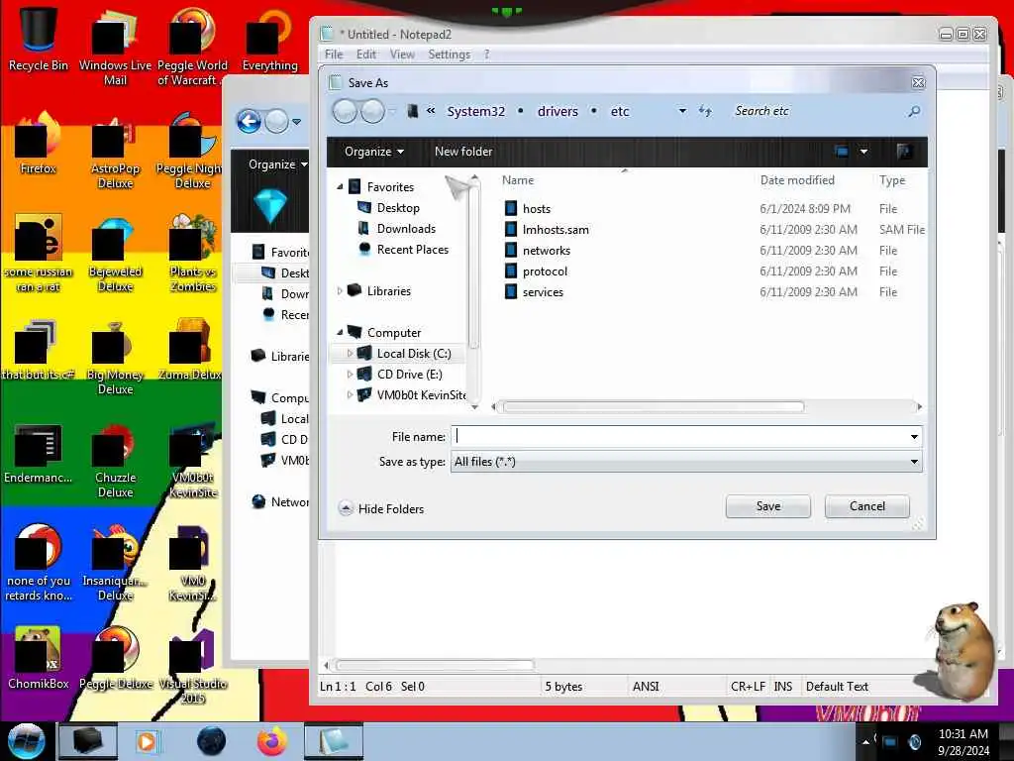
Task: Sort by the Date modified column
Action: [x=797, y=180]
